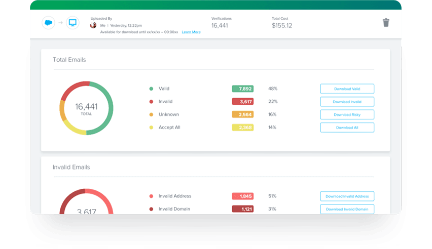The image size is (432, 249).
Task: Click the red 3,617 count badge
Action: click(x=243, y=102)
